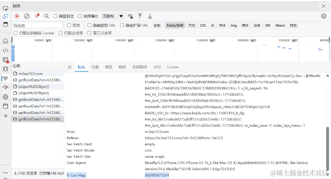Image resolution: width=331 pixels, height=179 pixels.
Task: Focus the 筛选器 filter input
Action: [x=38, y=25]
